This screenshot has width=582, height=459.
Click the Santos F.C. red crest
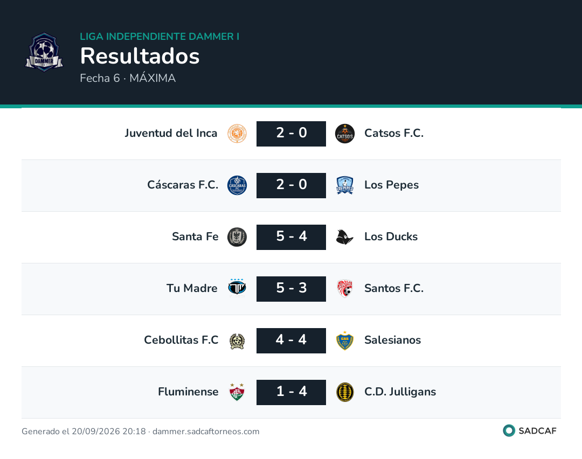point(345,289)
